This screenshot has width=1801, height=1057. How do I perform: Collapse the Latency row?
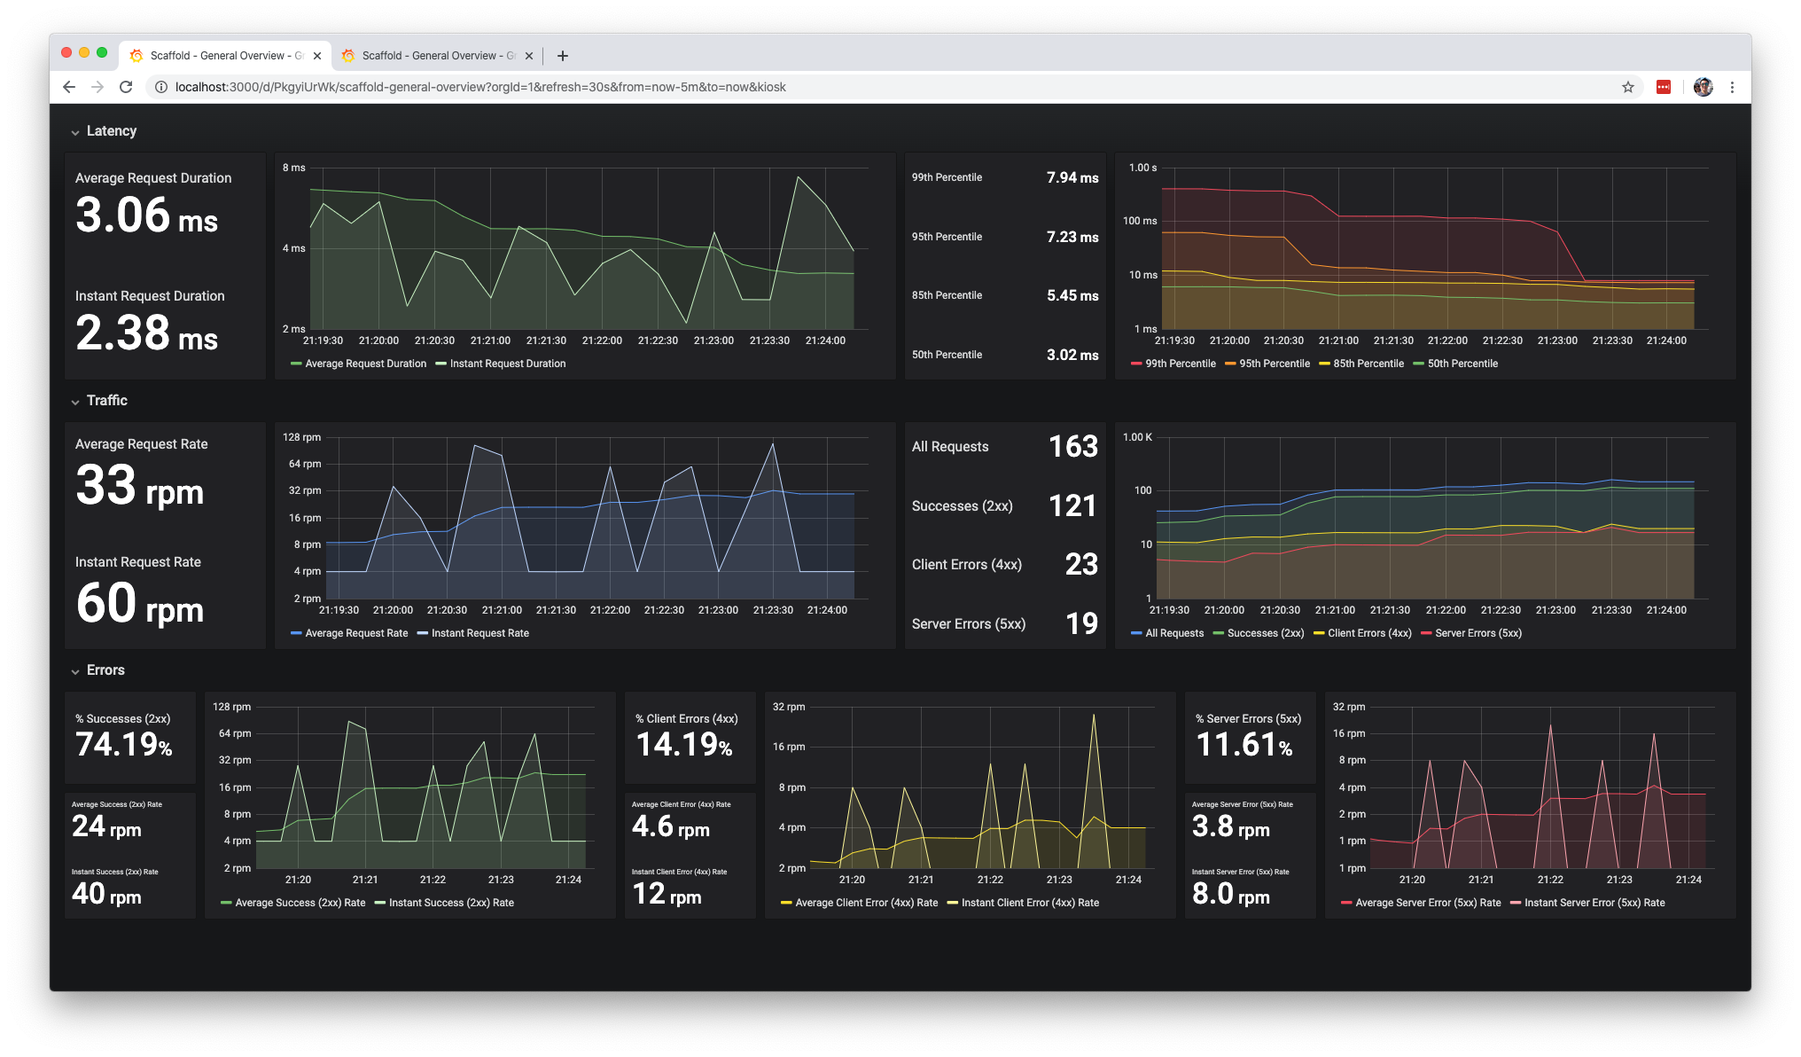coord(111,131)
